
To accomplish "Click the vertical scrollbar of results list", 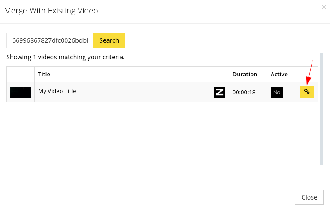I will pyautogui.click(x=321, y=109).
